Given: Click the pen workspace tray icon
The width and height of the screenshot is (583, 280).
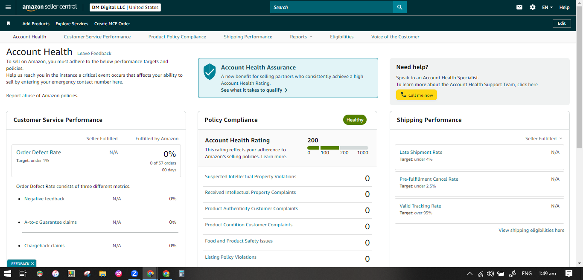Looking at the screenshot, I should 513,274.
